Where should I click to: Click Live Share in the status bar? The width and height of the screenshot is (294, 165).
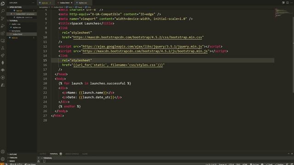click(x=30, y=164)
